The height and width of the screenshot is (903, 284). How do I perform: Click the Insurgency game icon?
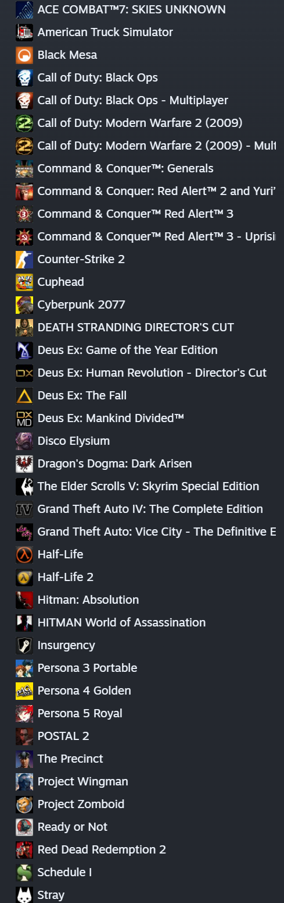click(x=24, y=646)
